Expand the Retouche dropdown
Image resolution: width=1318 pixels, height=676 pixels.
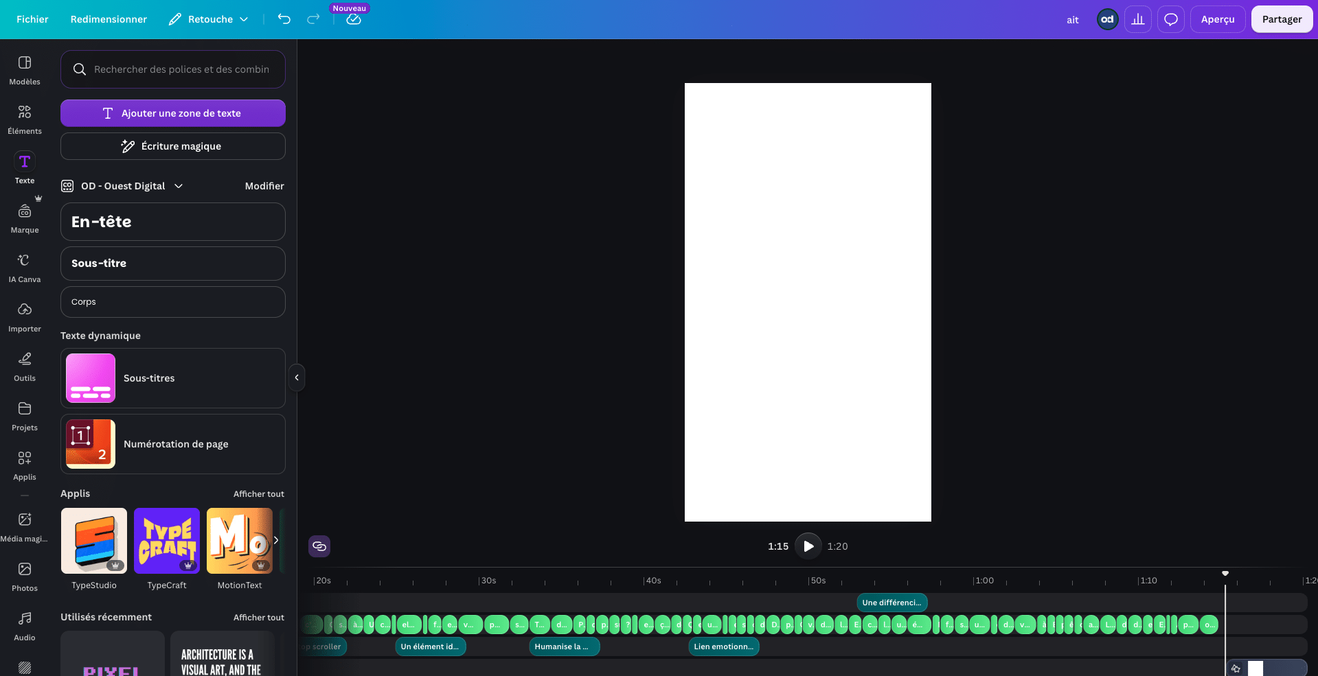point(209,19)
